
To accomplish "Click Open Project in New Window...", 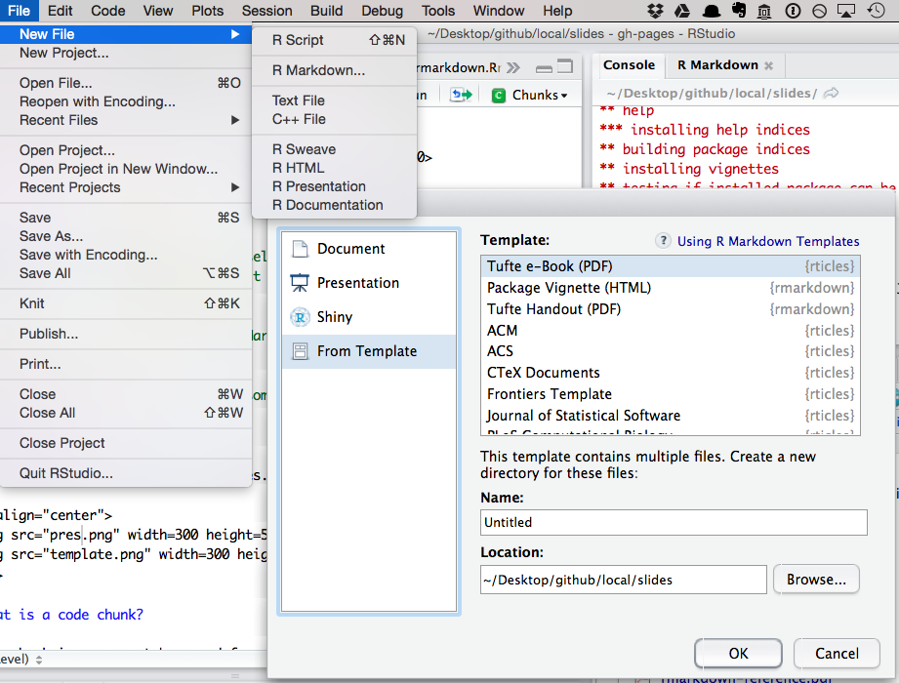I will click(126, 169).
